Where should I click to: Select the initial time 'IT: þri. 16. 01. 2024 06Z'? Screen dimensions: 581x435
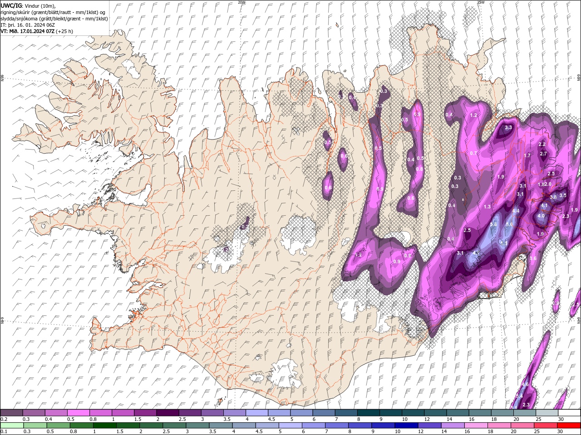[x=29, y=25]
